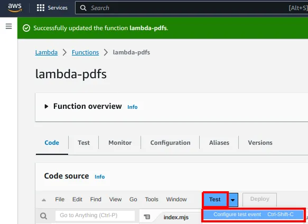The width and height of the screenshot is (308, 224).
Task: Open Info link next to Code source
Action: [x=100, y=177]
